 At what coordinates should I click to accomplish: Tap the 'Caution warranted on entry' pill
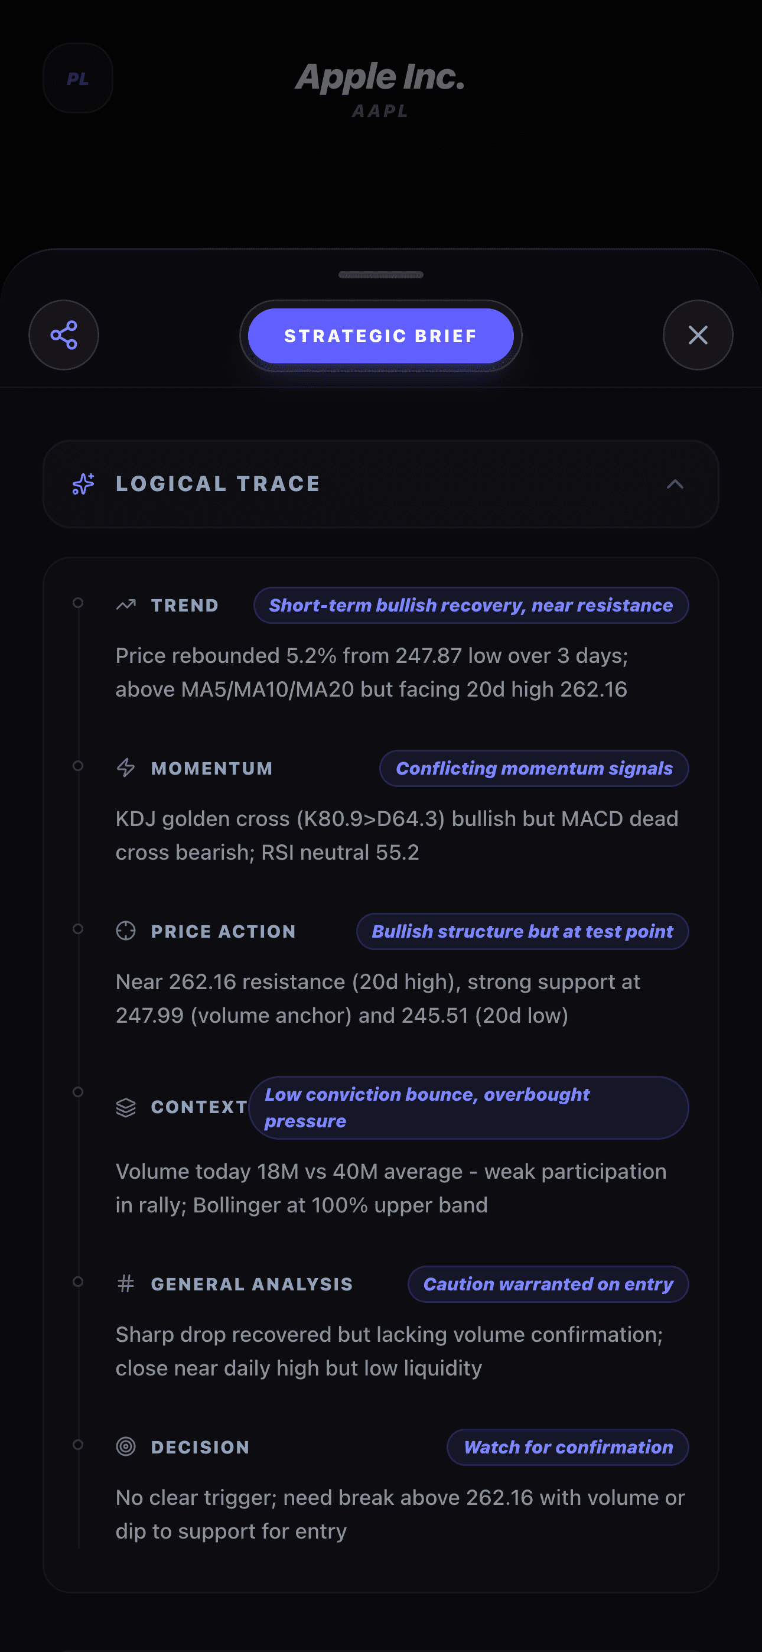point(548,1283)
